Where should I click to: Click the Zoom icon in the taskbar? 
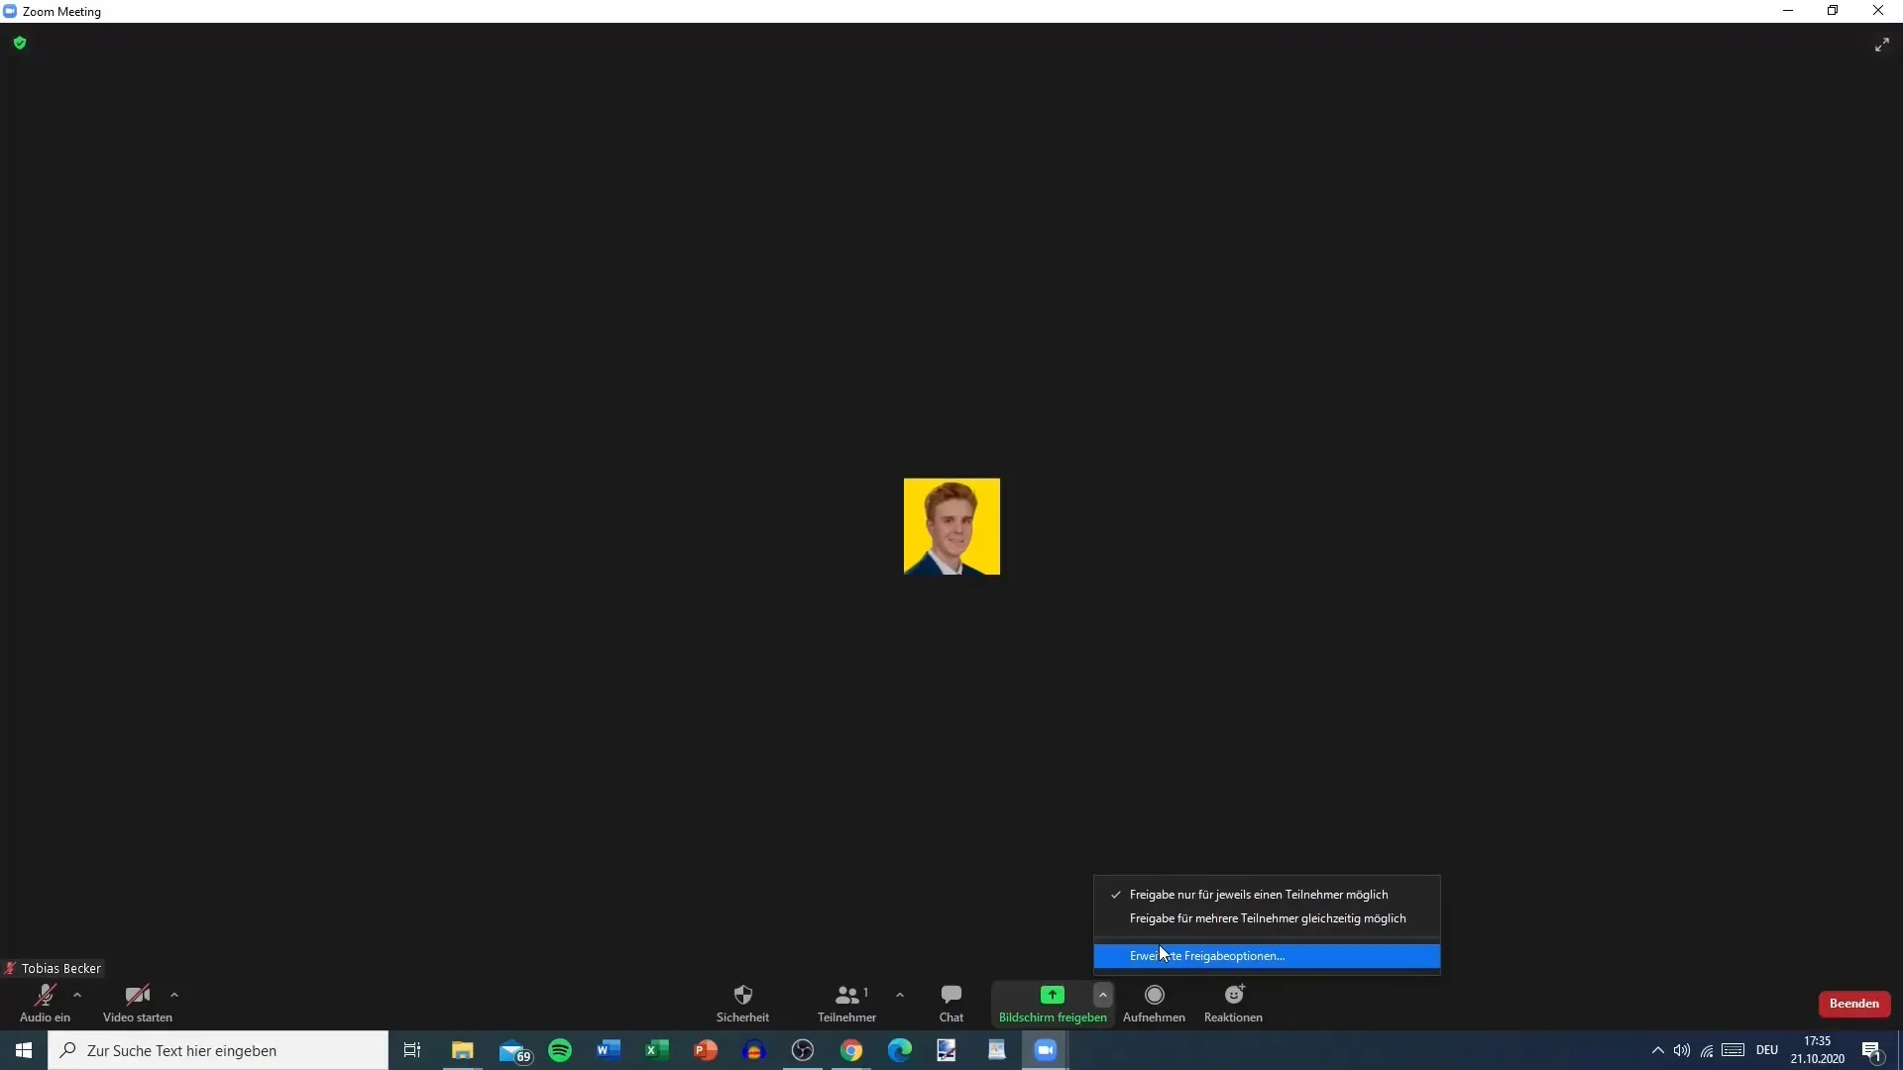click(1046, 1050)
